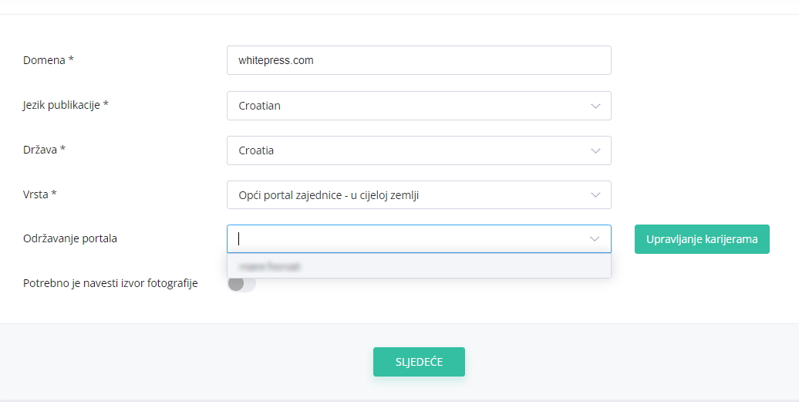
Task: Click the 'Vrsta *' label
Action: [x=40, y=194]
